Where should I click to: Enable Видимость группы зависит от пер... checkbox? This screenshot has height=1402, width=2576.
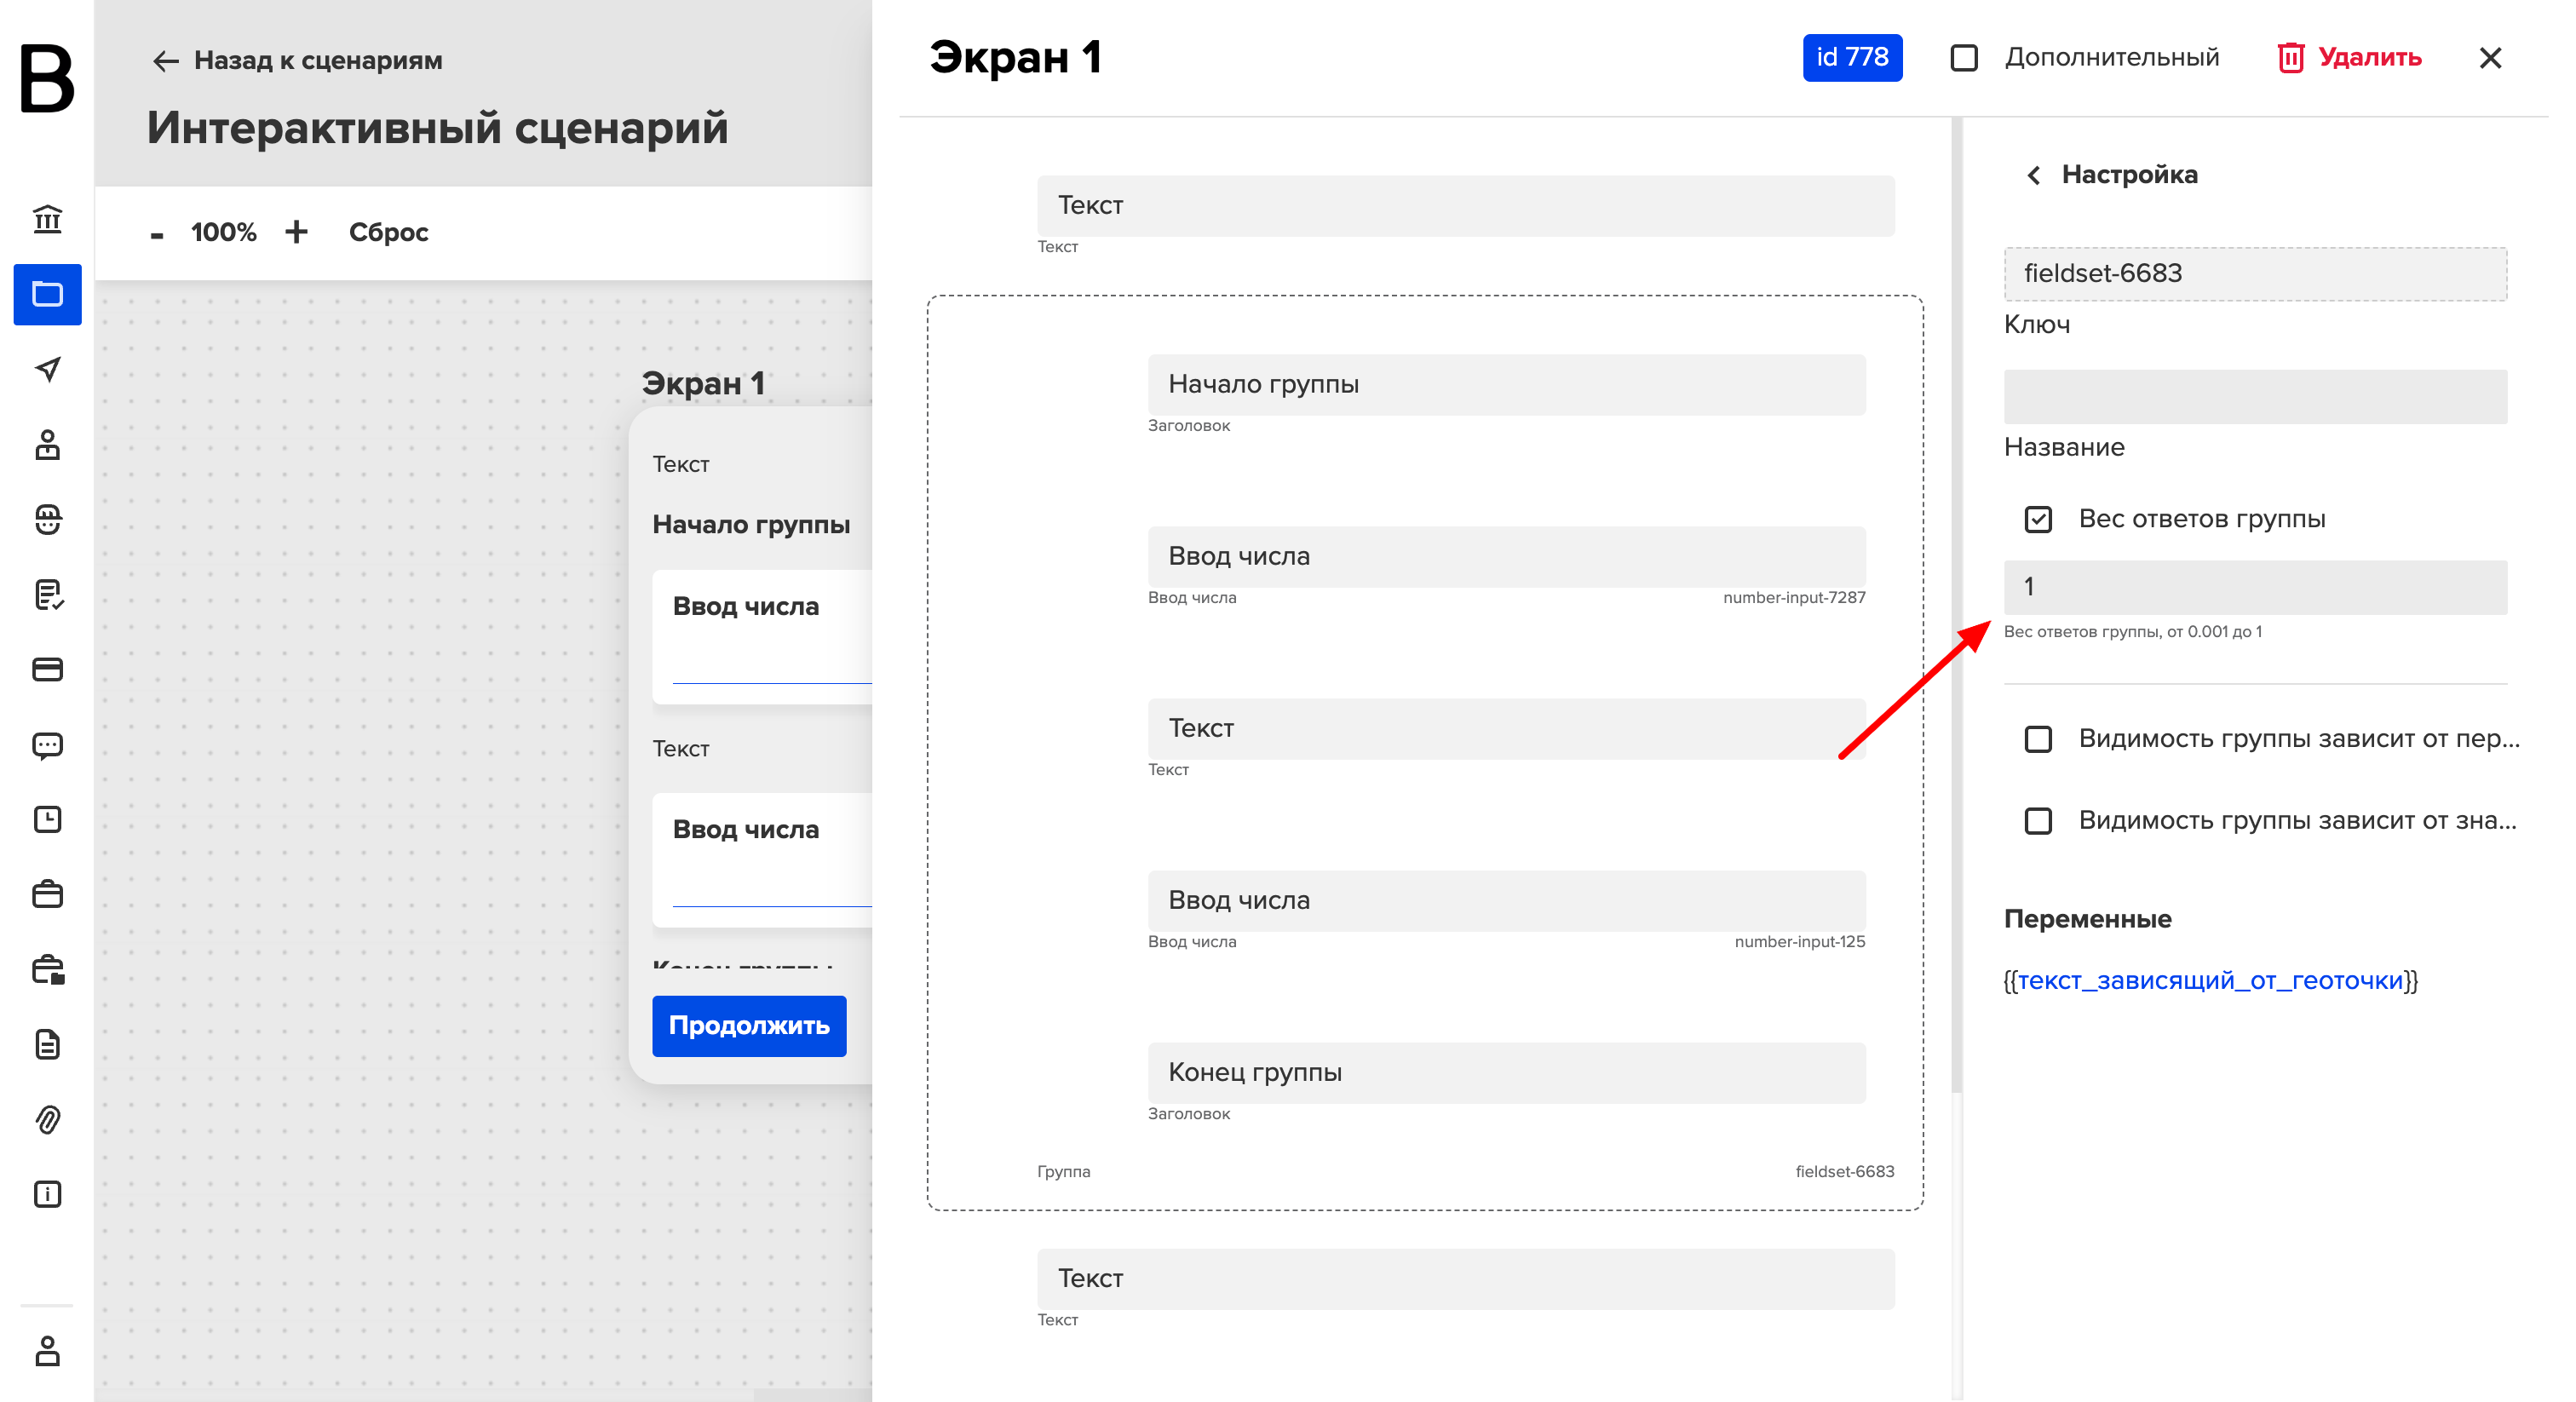(x=2038, y=739)
